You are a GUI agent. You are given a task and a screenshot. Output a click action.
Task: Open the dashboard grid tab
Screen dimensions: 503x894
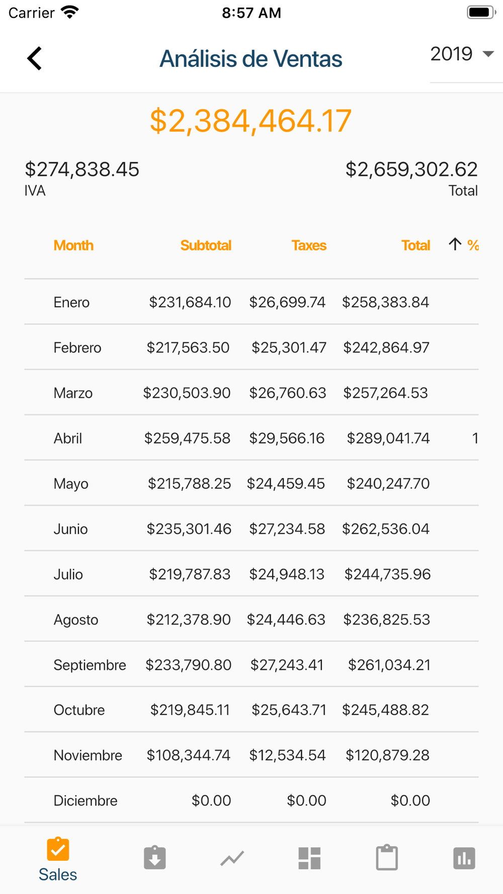pos(309,858)
